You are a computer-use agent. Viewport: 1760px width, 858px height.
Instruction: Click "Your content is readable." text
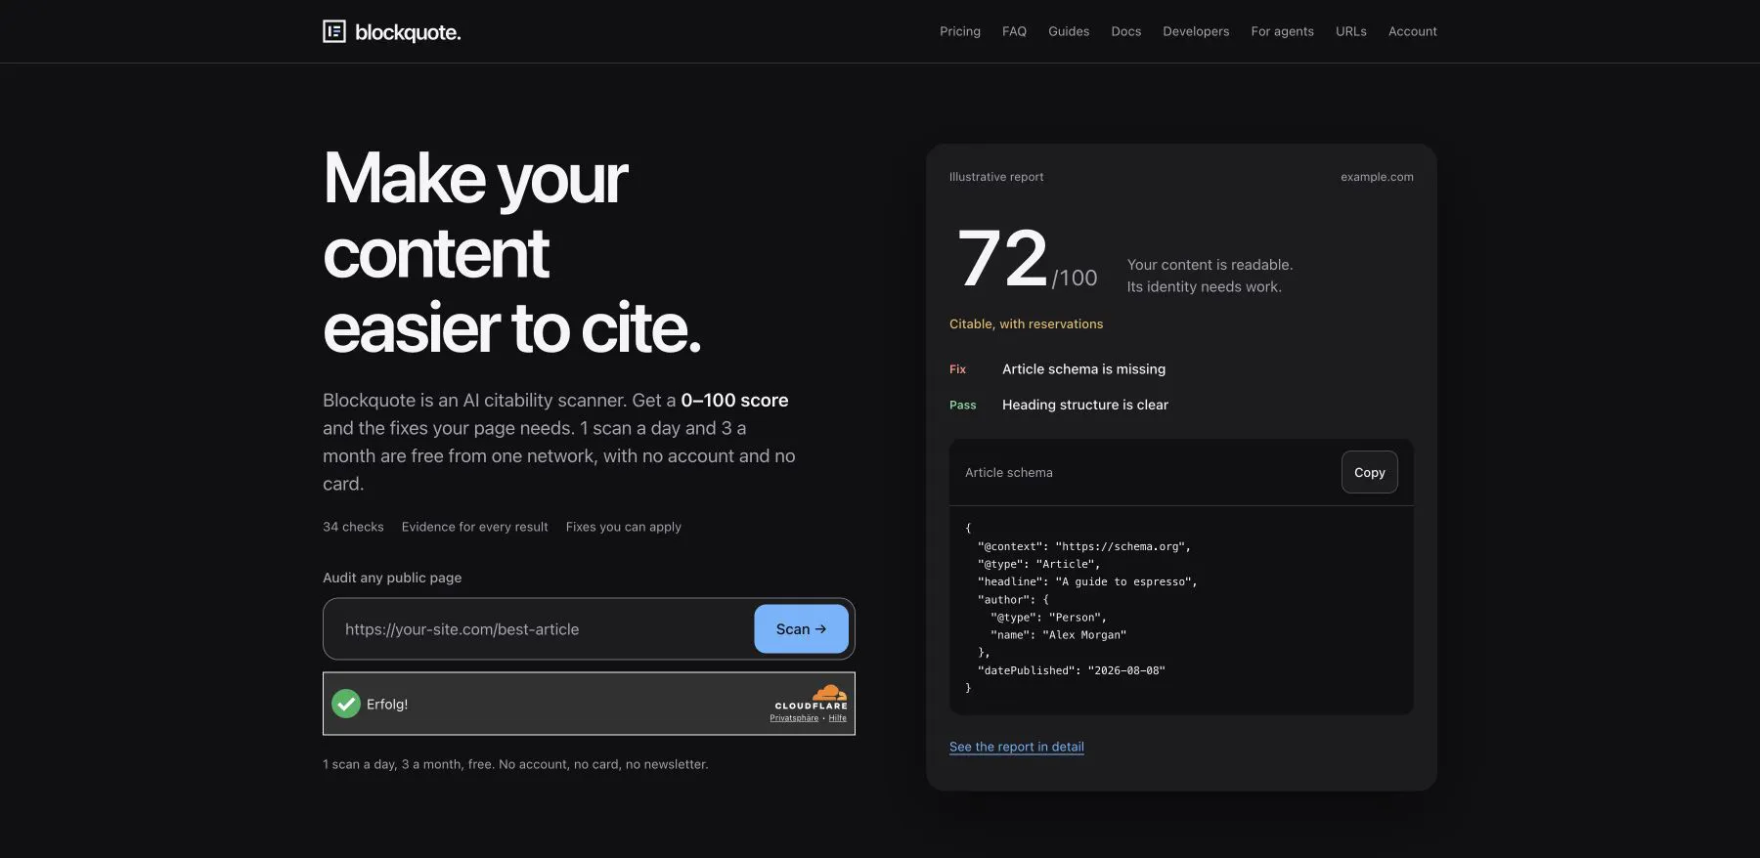click(x=1210, y=265)
